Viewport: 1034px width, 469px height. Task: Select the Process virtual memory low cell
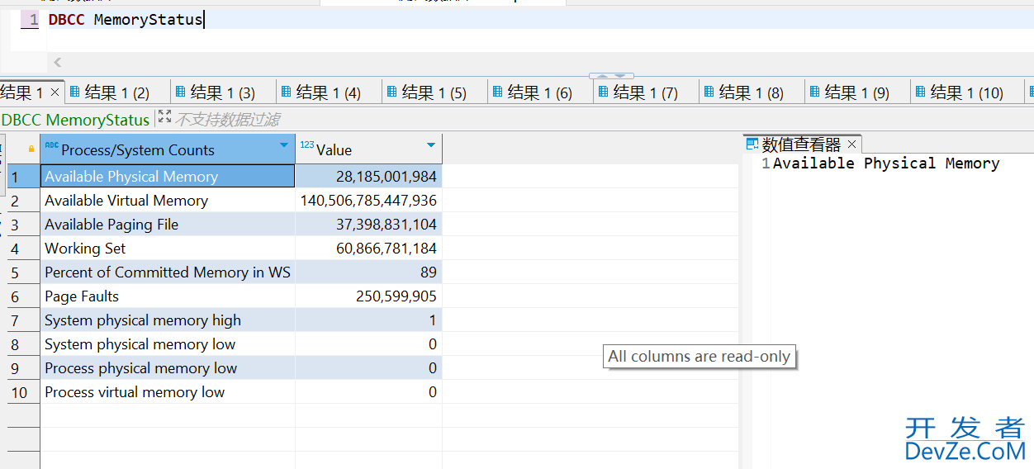168,391
